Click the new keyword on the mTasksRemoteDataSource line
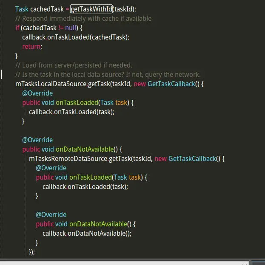Viewport: 265px width, 265px height. click(160, 158)
